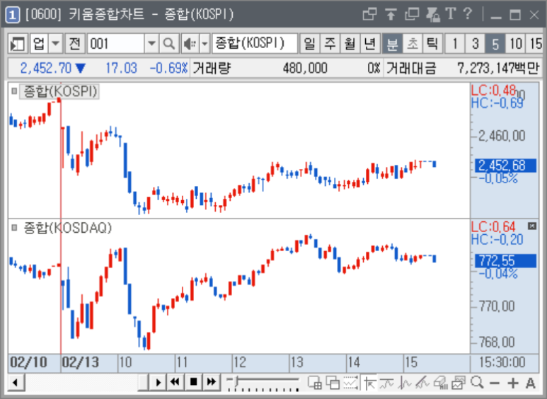
Task: Click the 종합(KOSPI) chart legend label
Action: [59, 91]
